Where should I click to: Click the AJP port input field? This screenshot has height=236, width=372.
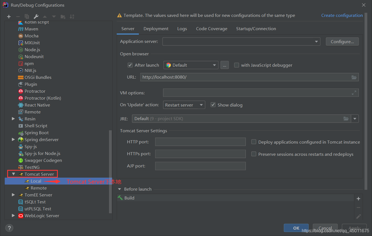[x=200, y=166]
